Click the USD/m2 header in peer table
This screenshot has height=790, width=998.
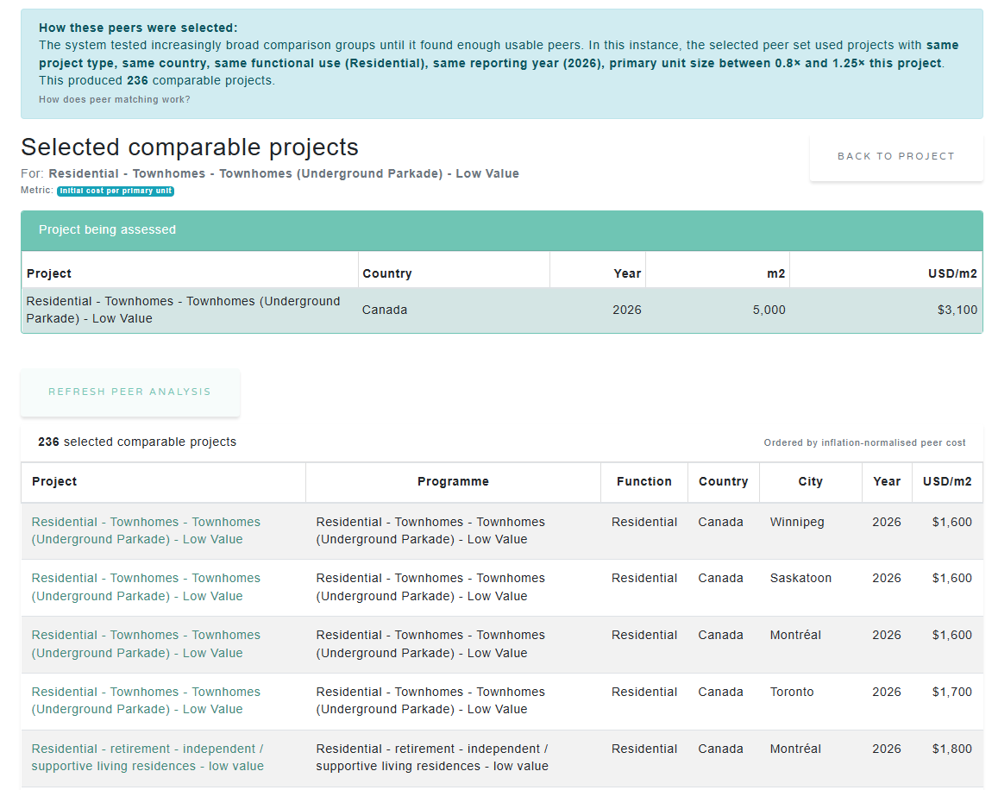point(947,482)
